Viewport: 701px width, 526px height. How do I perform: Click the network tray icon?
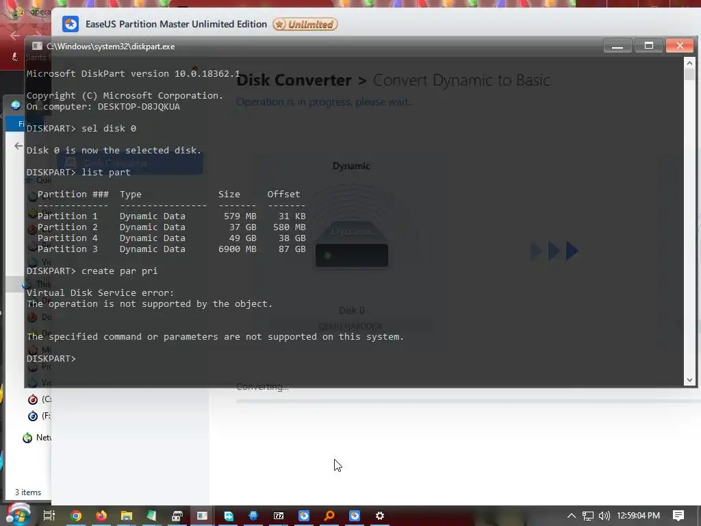(588, 516)
